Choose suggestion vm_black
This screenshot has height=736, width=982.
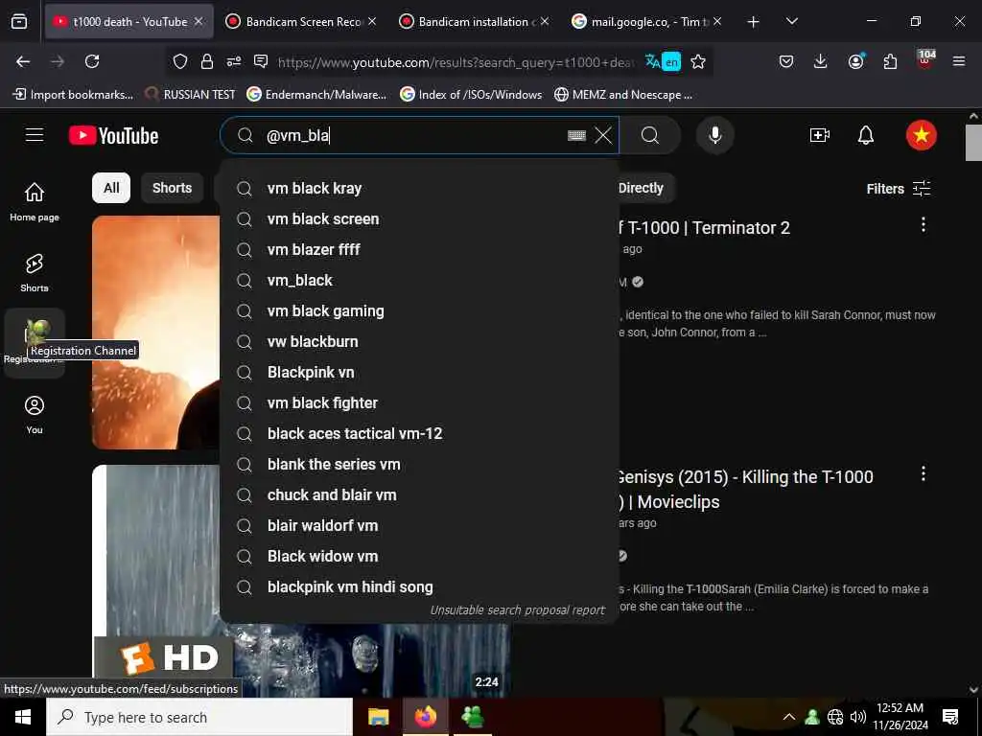[420, 281]
